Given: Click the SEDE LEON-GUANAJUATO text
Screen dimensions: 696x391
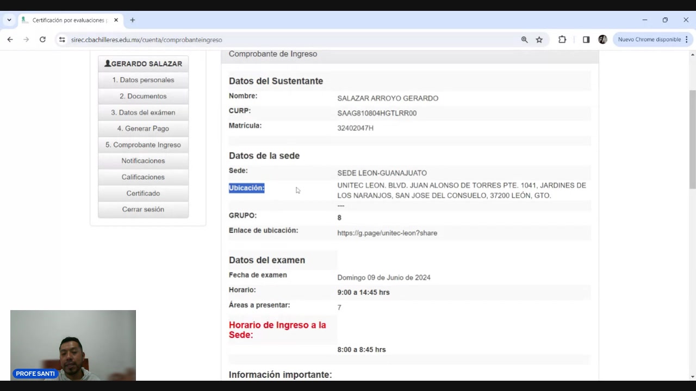Looking at the screenshot, I should [382, 173].
